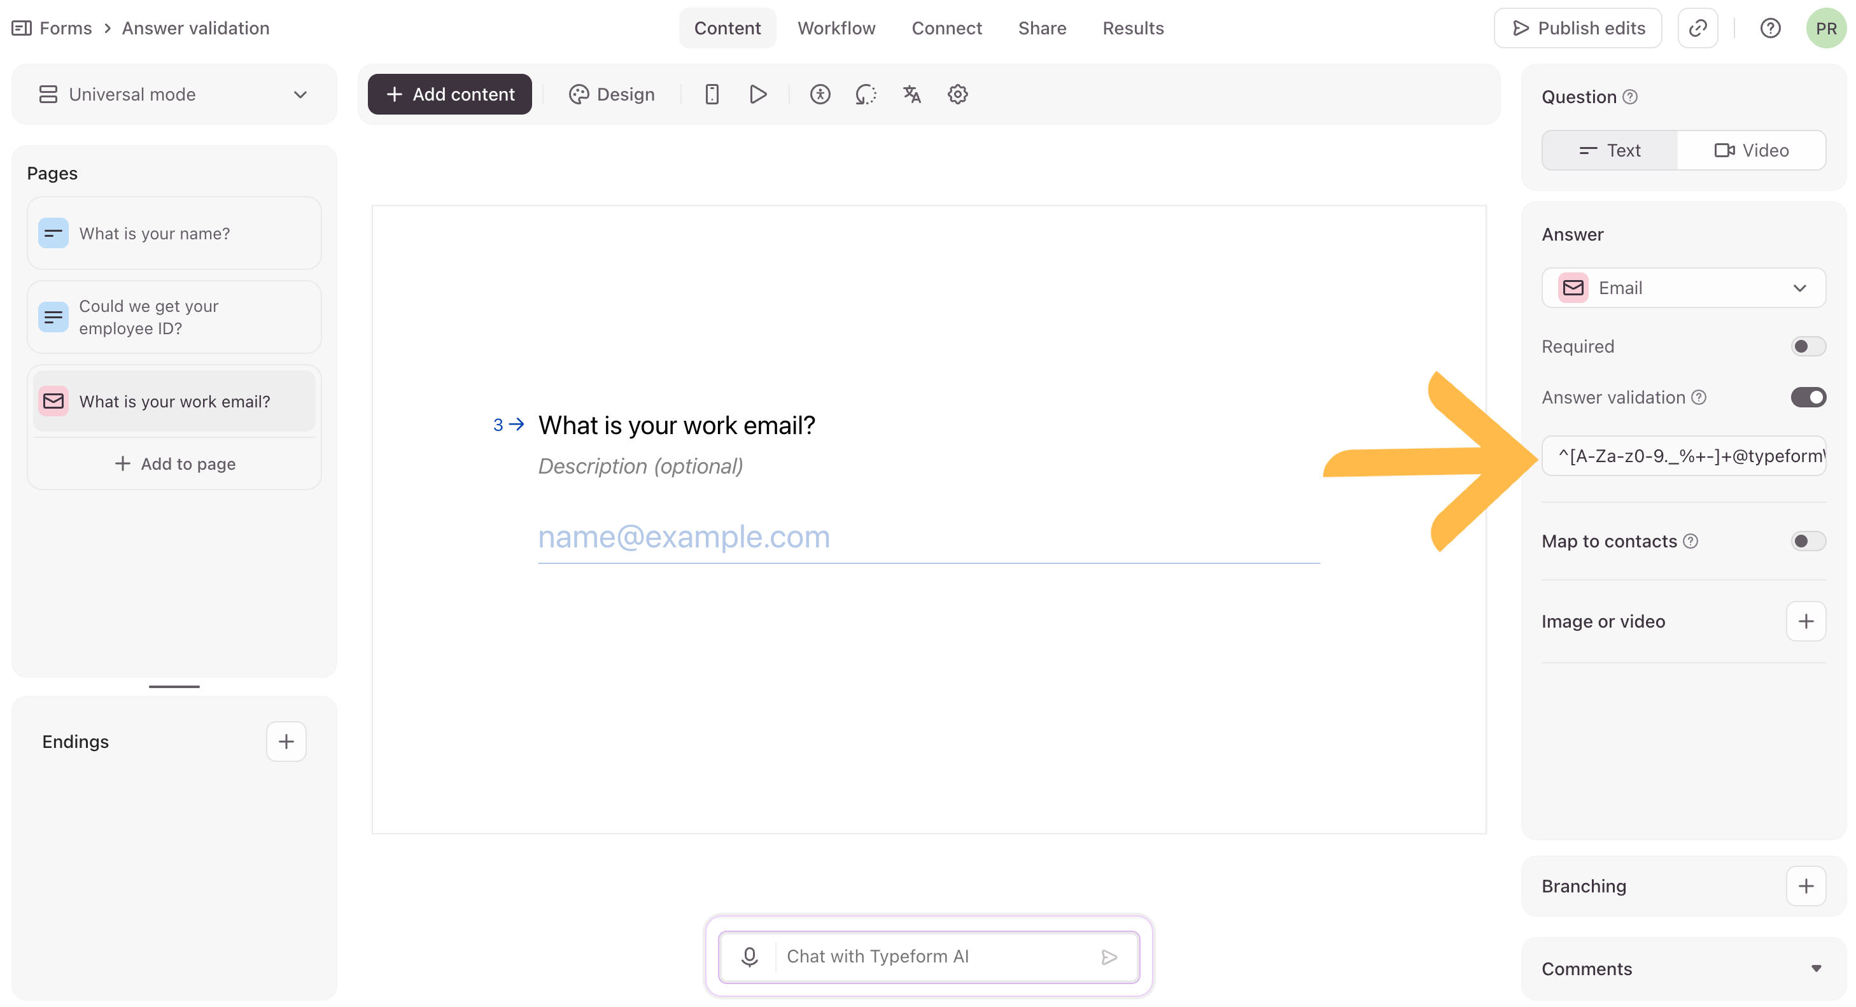The width and height of the screenshot is (1856, 1007).
Task: Click the Add content button
Action: pos(449,94)
